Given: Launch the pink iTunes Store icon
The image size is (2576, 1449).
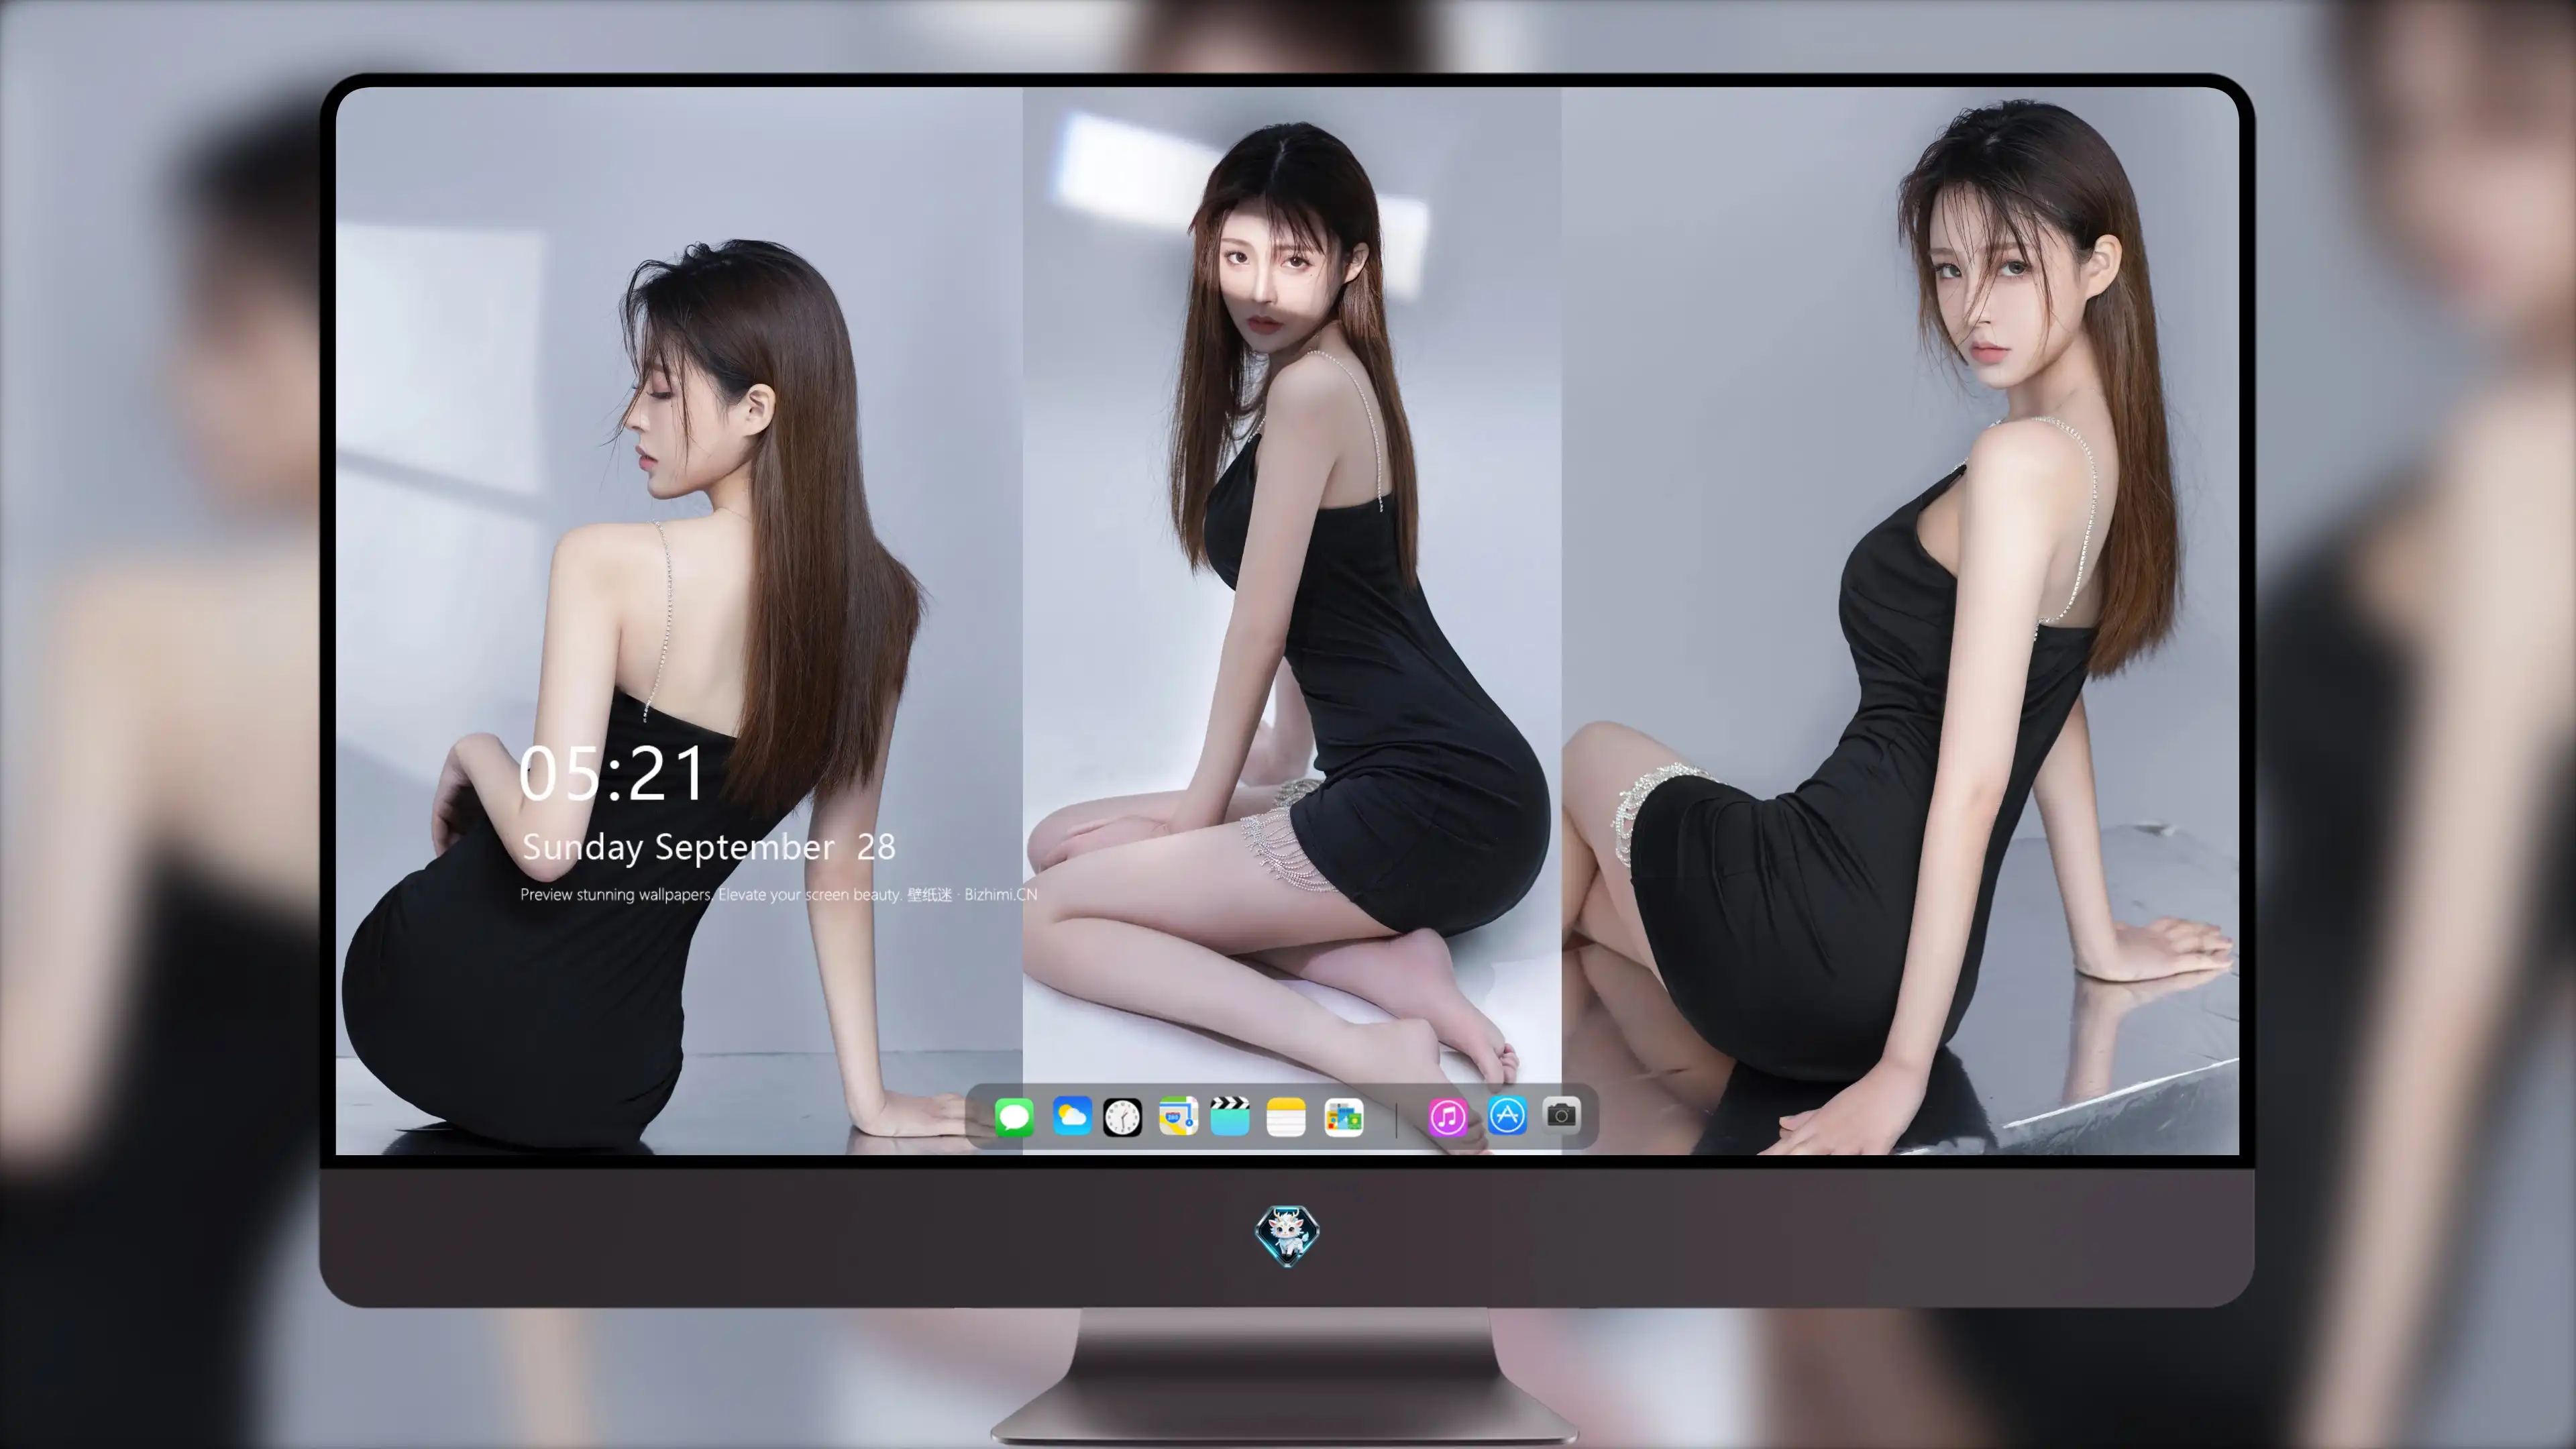Looking at the screenshot, I should tap(1448, 1117).
